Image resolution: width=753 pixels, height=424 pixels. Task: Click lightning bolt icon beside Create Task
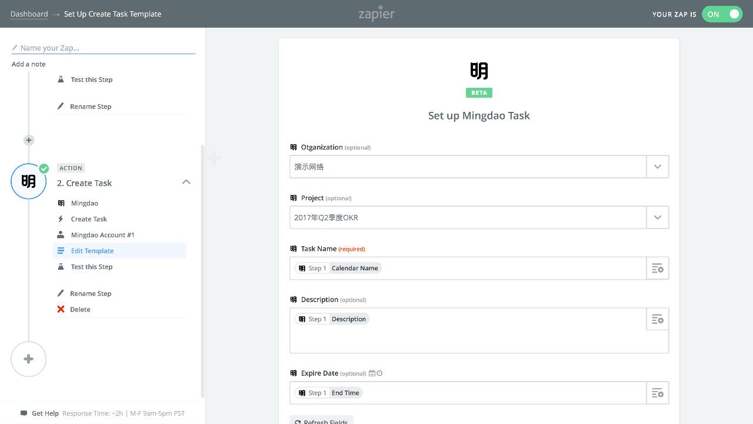[x=61, y=219]
